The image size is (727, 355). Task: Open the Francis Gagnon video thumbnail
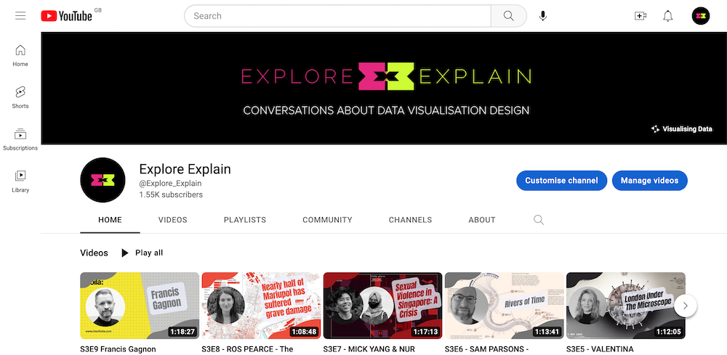pyautogui.click(x=140, y=306)
